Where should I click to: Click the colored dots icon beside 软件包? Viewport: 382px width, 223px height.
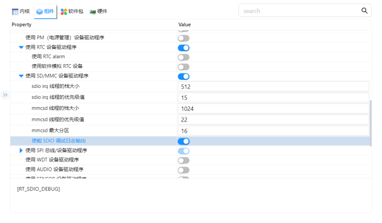pyautogui.click(x=63, y=11)
